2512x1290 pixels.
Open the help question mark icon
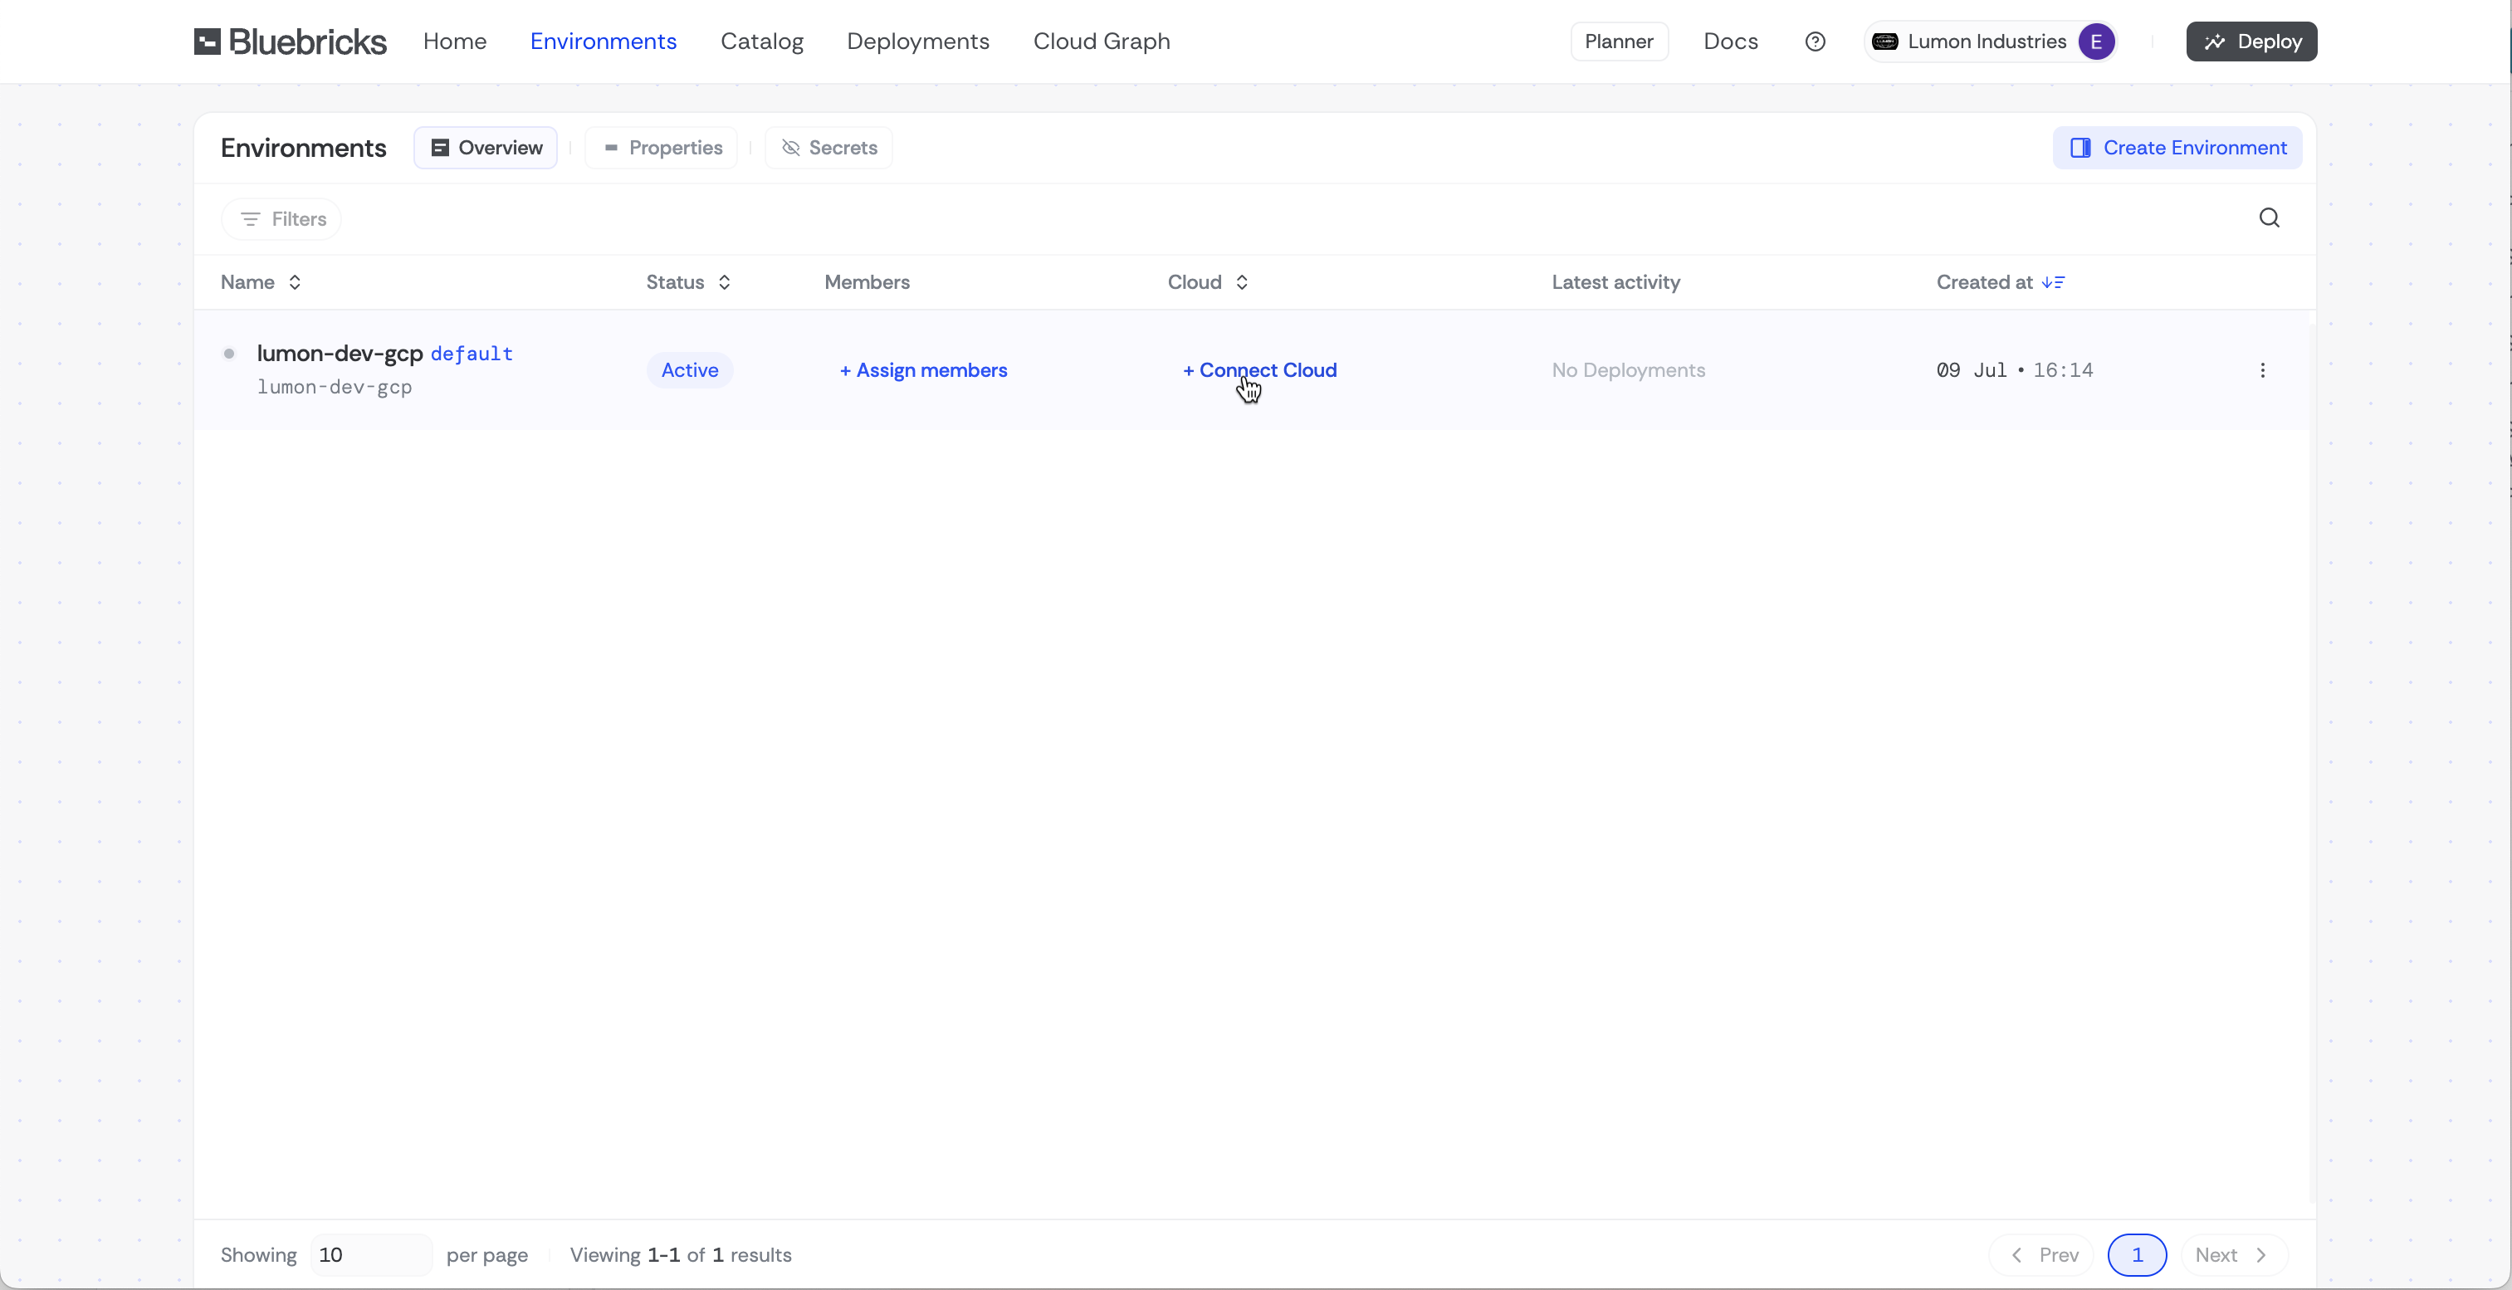pos(1815,41)
